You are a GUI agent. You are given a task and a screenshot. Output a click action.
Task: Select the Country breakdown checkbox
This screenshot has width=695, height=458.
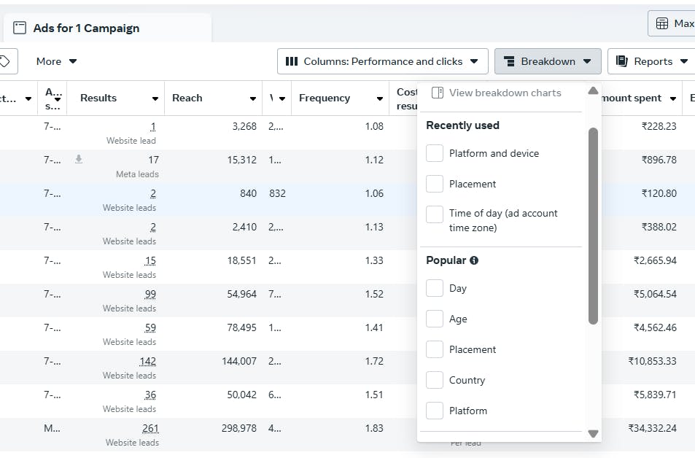point(435,380)
